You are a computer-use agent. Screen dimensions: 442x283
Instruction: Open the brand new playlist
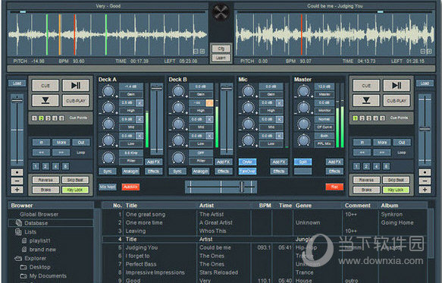(42, 250)
